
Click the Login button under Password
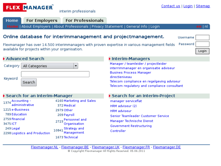tap(202, 51)
